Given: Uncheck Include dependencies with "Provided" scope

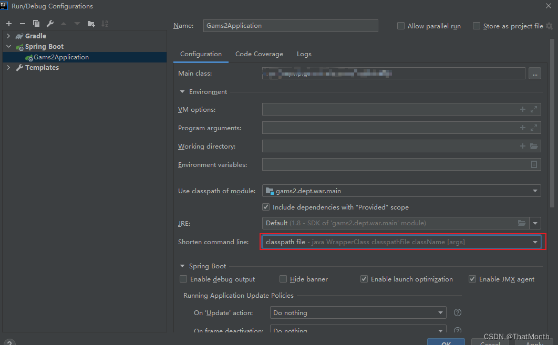Looking at the screenshot, I should tap(266, 207).
